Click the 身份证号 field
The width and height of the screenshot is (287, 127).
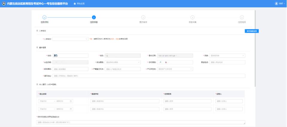(175, 56)
